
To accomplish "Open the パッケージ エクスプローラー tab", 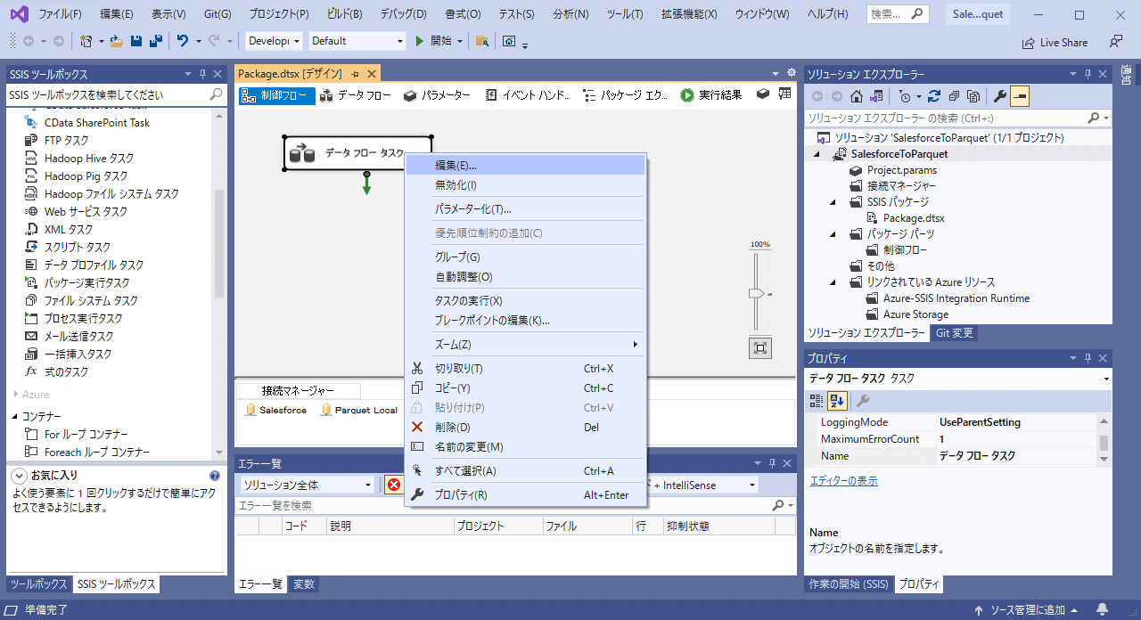I will pos(625,95).
